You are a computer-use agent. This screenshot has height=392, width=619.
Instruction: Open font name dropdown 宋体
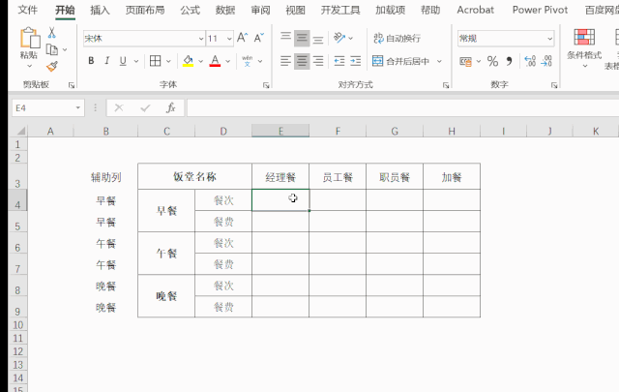[x=201, y=39]
